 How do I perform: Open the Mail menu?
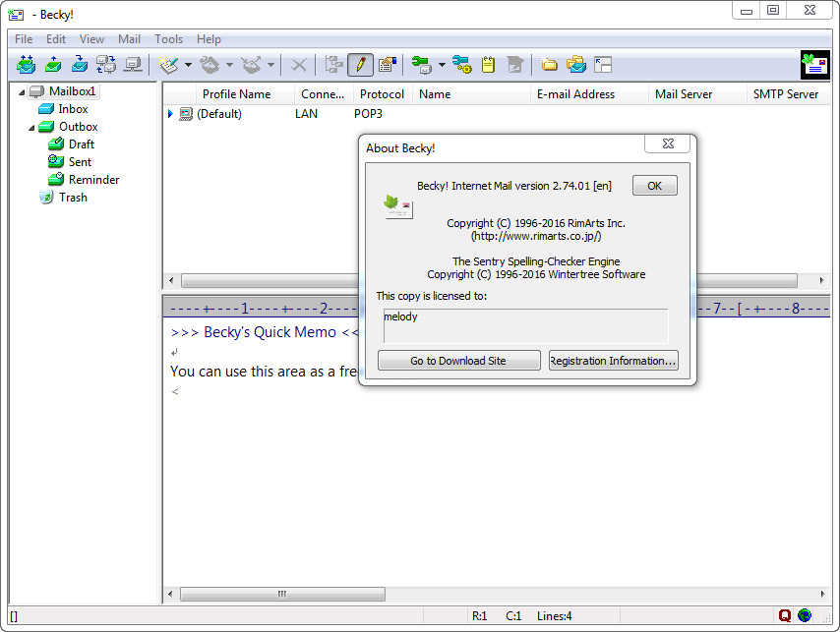coord(129,39)
